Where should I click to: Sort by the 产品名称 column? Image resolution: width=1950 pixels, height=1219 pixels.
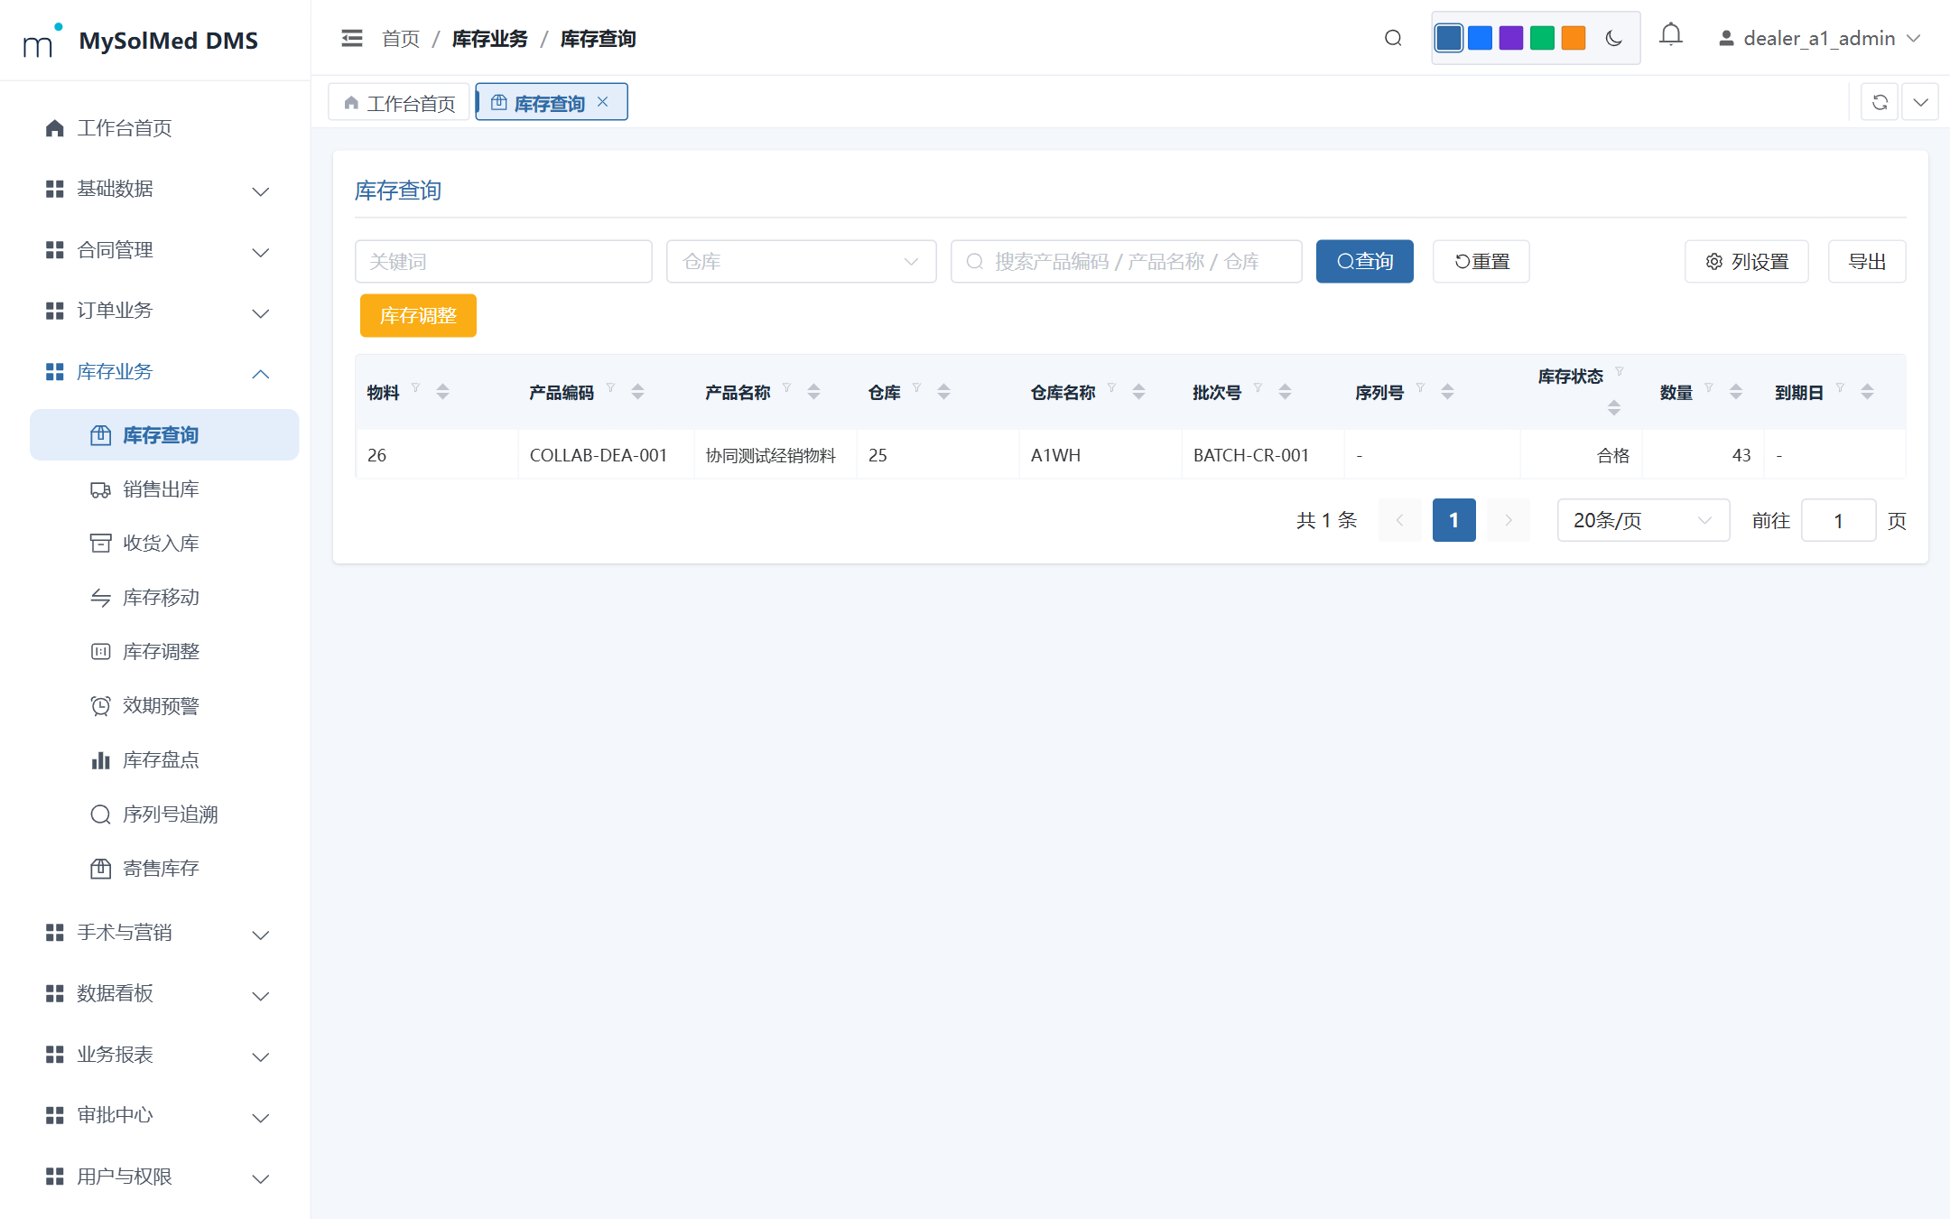click(x=813, y=392)
